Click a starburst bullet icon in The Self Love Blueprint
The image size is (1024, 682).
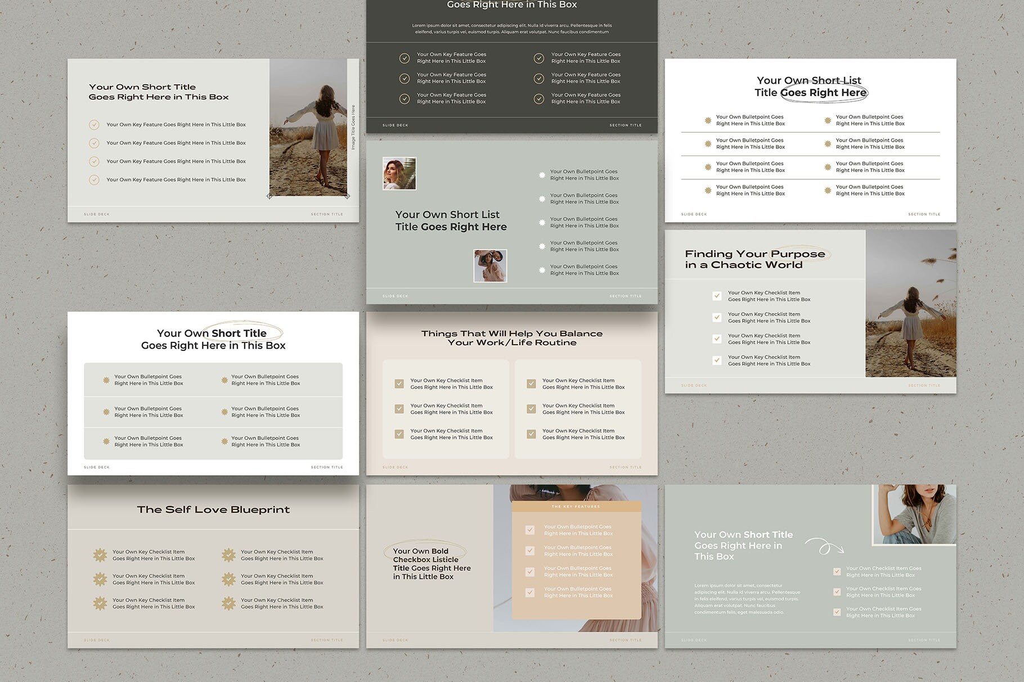click(100, 554)
